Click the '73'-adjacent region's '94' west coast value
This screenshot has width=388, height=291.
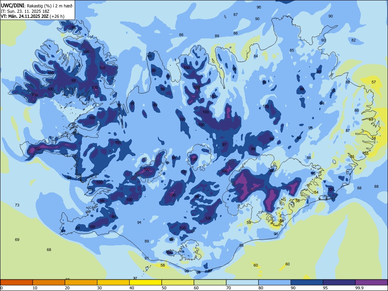coord(69,178)
